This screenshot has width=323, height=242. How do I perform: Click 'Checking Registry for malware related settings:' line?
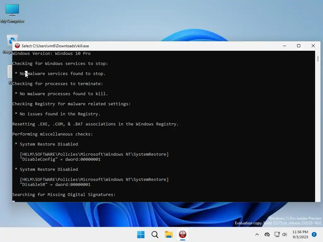pyautogui.click(x=72, y=104)
